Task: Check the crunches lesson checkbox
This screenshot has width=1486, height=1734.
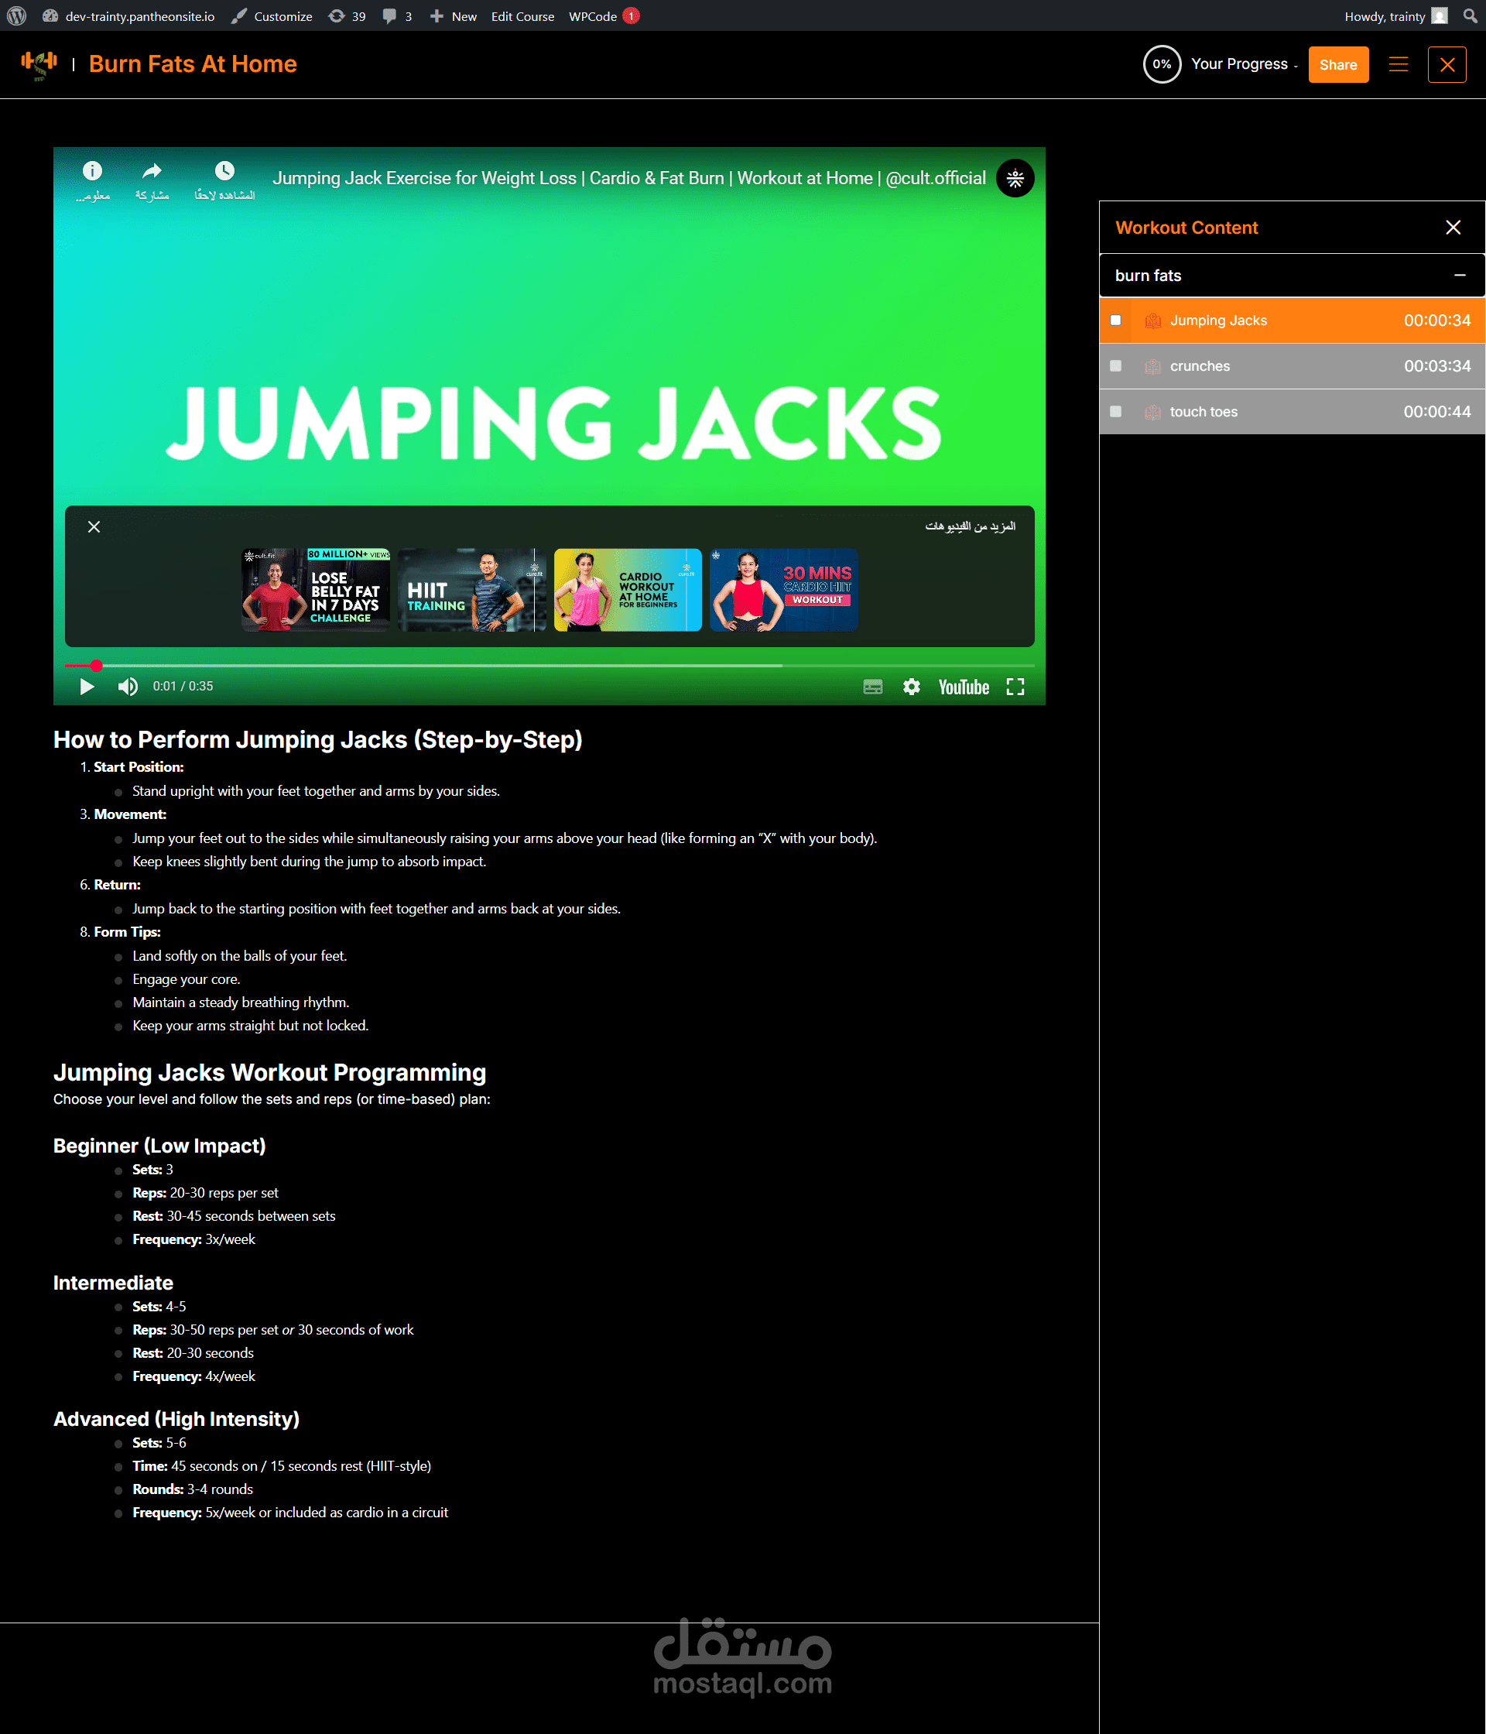Action: click(1115, 365)
